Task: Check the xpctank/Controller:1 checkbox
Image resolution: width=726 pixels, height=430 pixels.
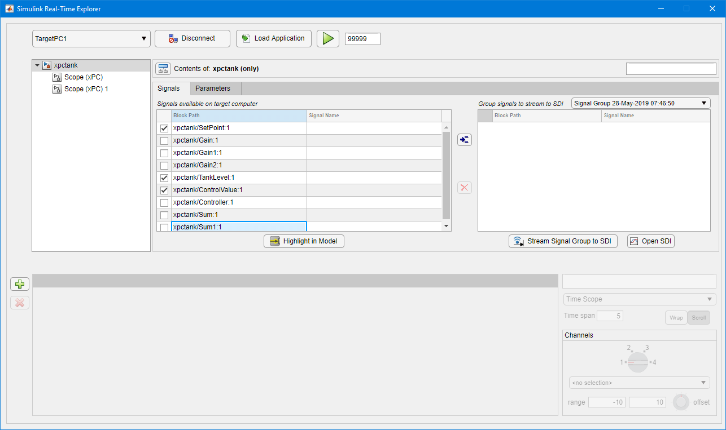Action: coord(164,203)
